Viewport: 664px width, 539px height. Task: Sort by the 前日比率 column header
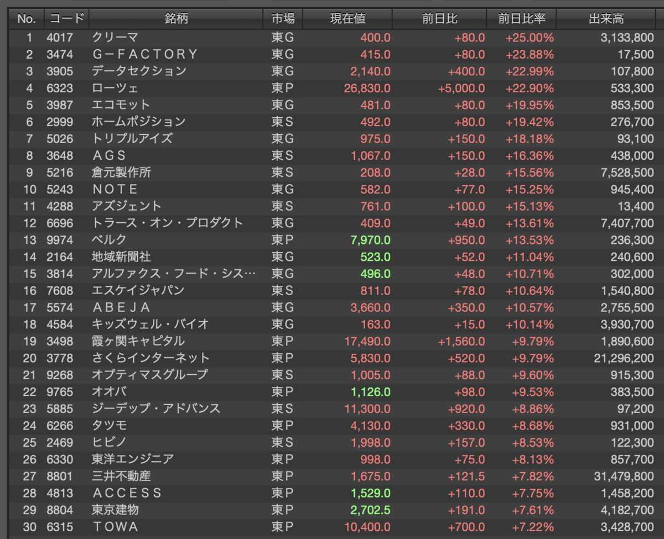tap(521, 19)
